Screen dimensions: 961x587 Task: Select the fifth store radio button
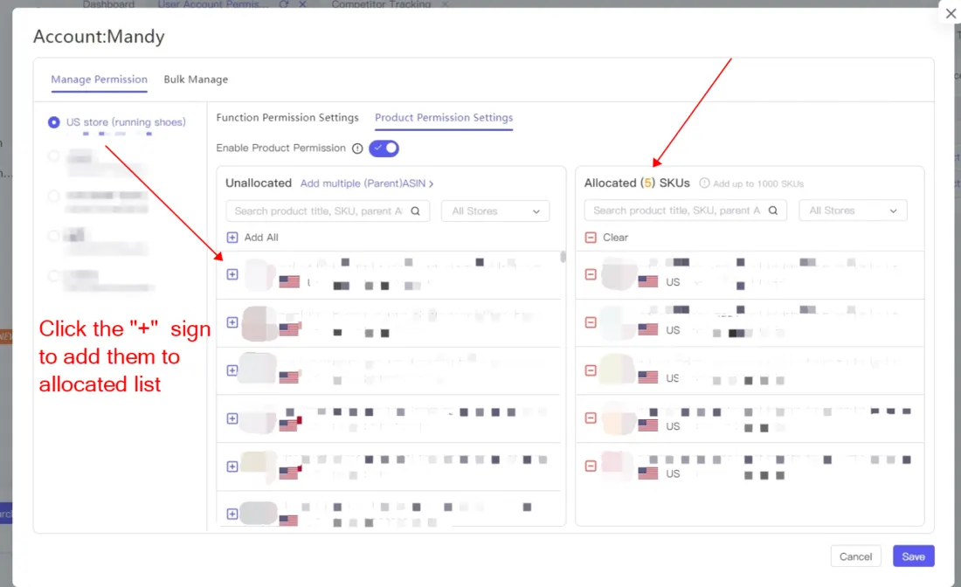tap(54, 276)
